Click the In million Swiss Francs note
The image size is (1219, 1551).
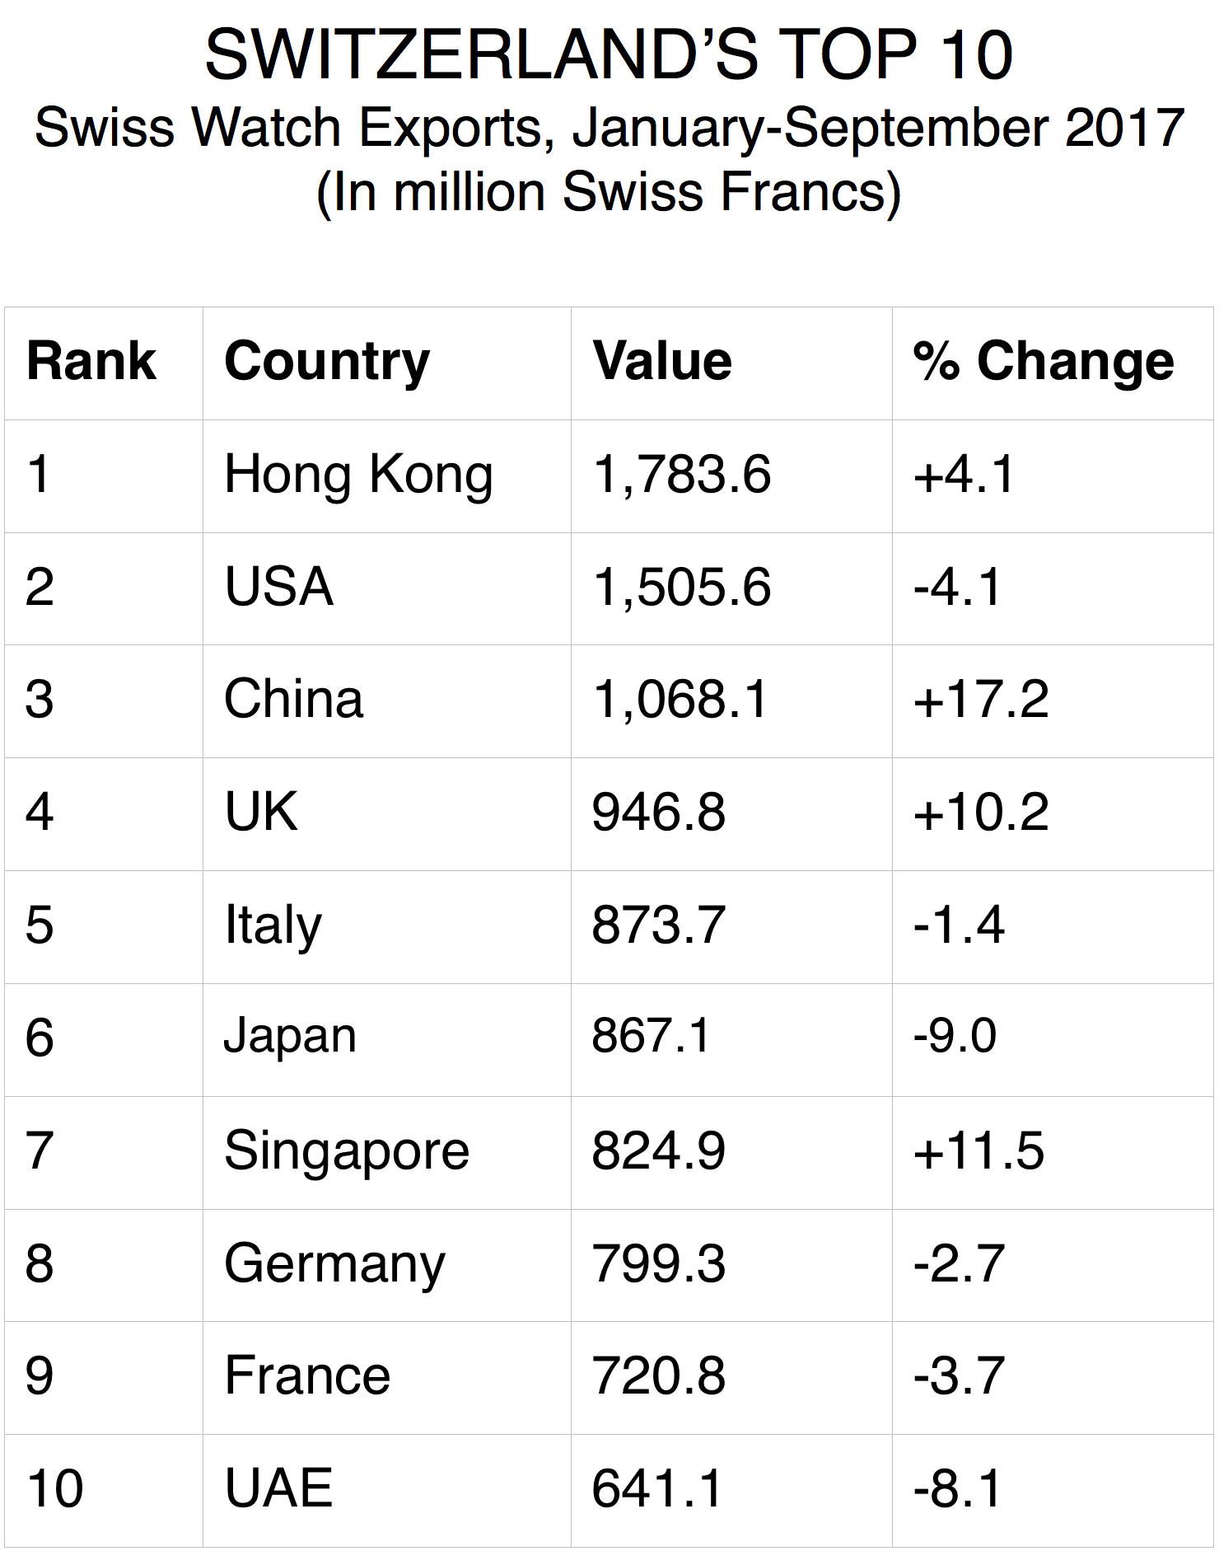pyautogui.click(x=609, y=193)
